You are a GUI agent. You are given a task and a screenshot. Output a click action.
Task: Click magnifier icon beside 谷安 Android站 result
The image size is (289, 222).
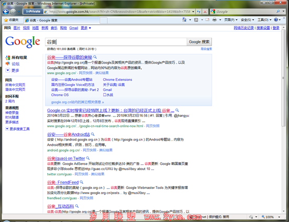92,134
